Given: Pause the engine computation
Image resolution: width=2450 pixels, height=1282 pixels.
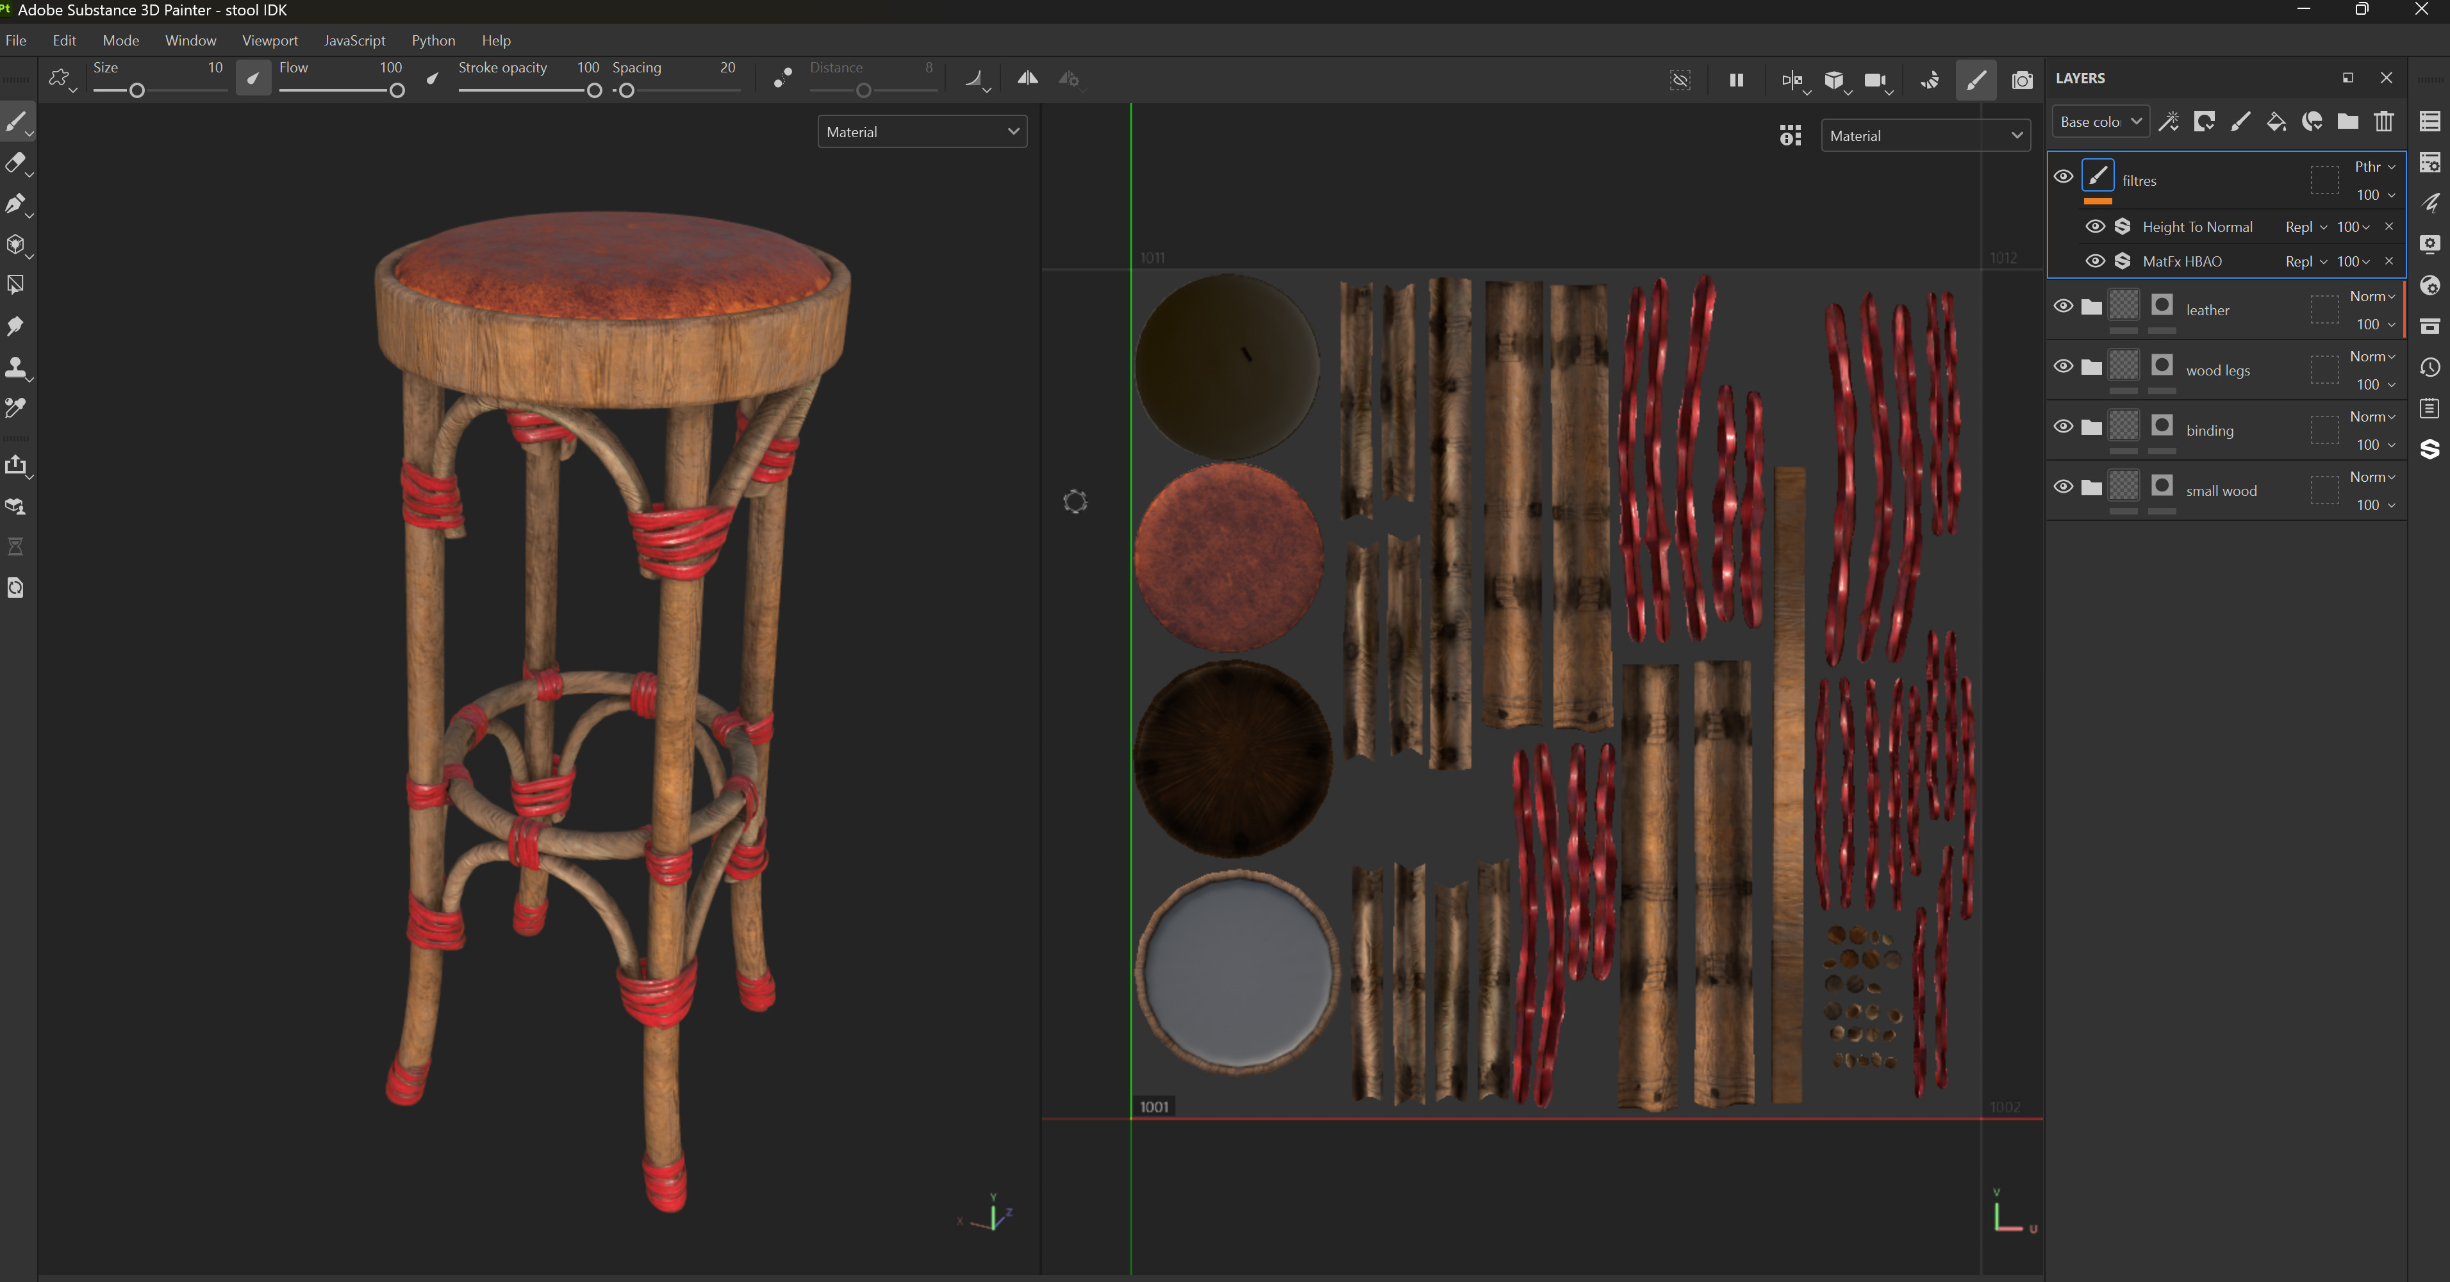Looking at the screenshot, I should click(x=1735, y=80).
